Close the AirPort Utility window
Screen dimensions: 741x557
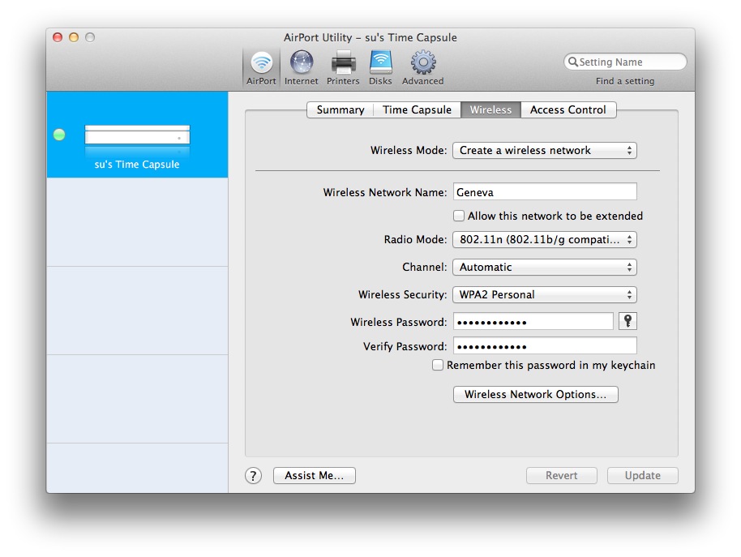coord(58,37)
